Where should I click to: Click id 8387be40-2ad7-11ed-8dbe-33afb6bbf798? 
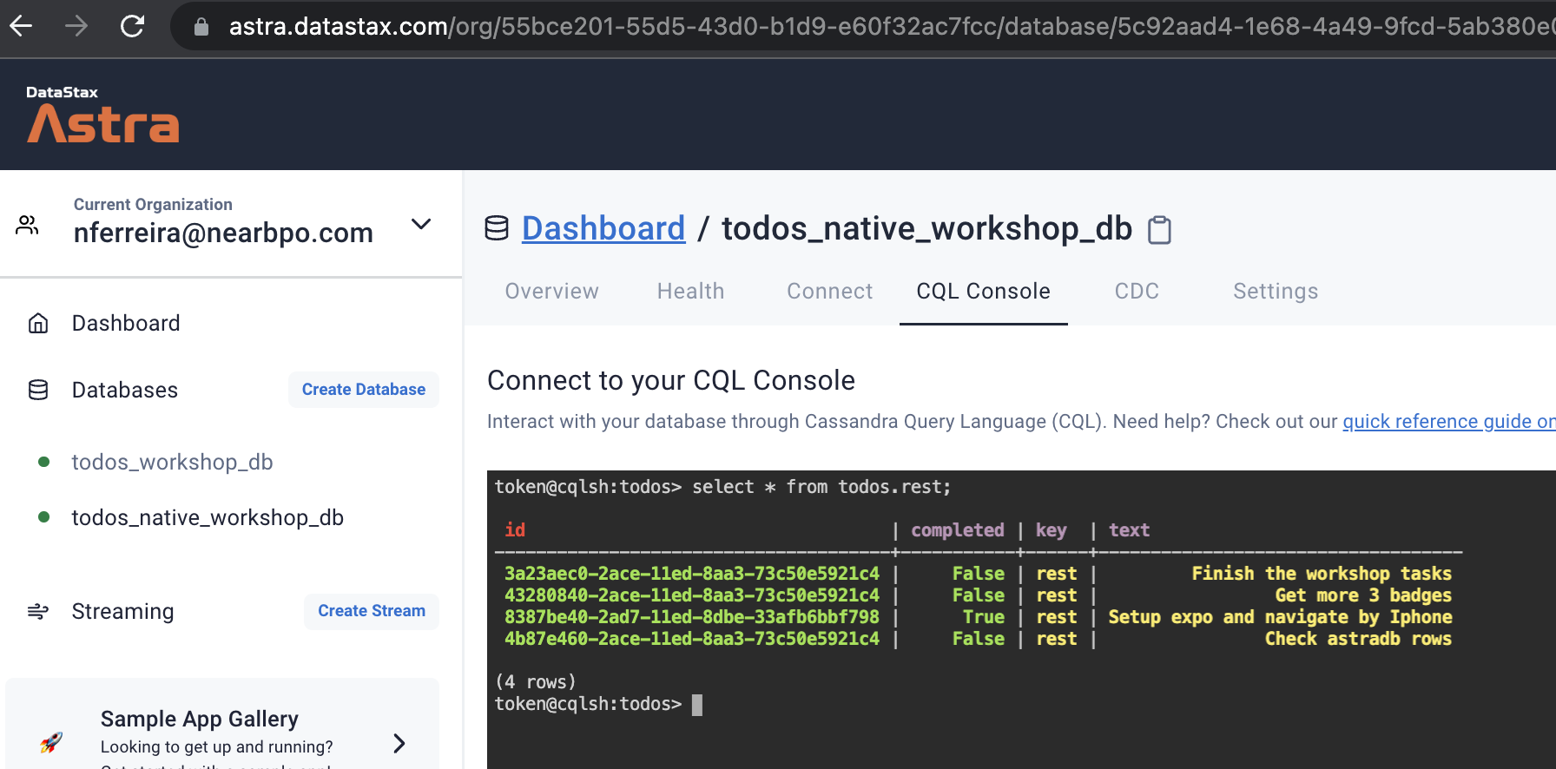[692, 617]
